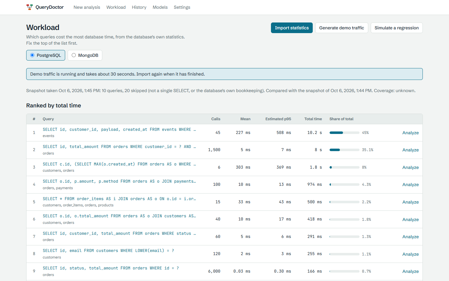This screenshot has height=281, width=449.
Task: Select the PostgreSQL radio button
Action: 32,55
